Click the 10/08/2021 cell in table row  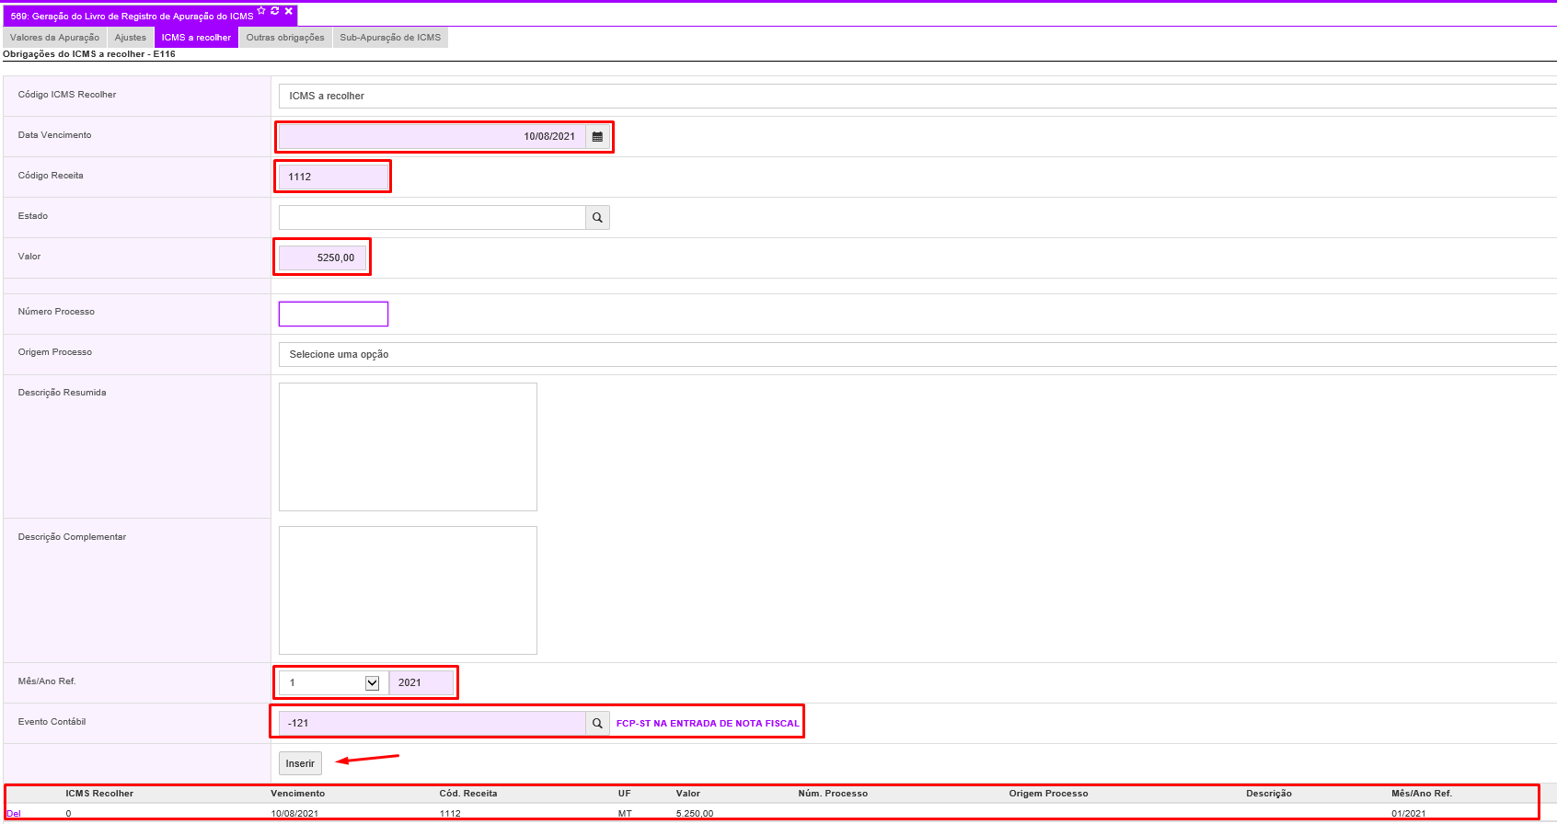[x=294, y=814]
